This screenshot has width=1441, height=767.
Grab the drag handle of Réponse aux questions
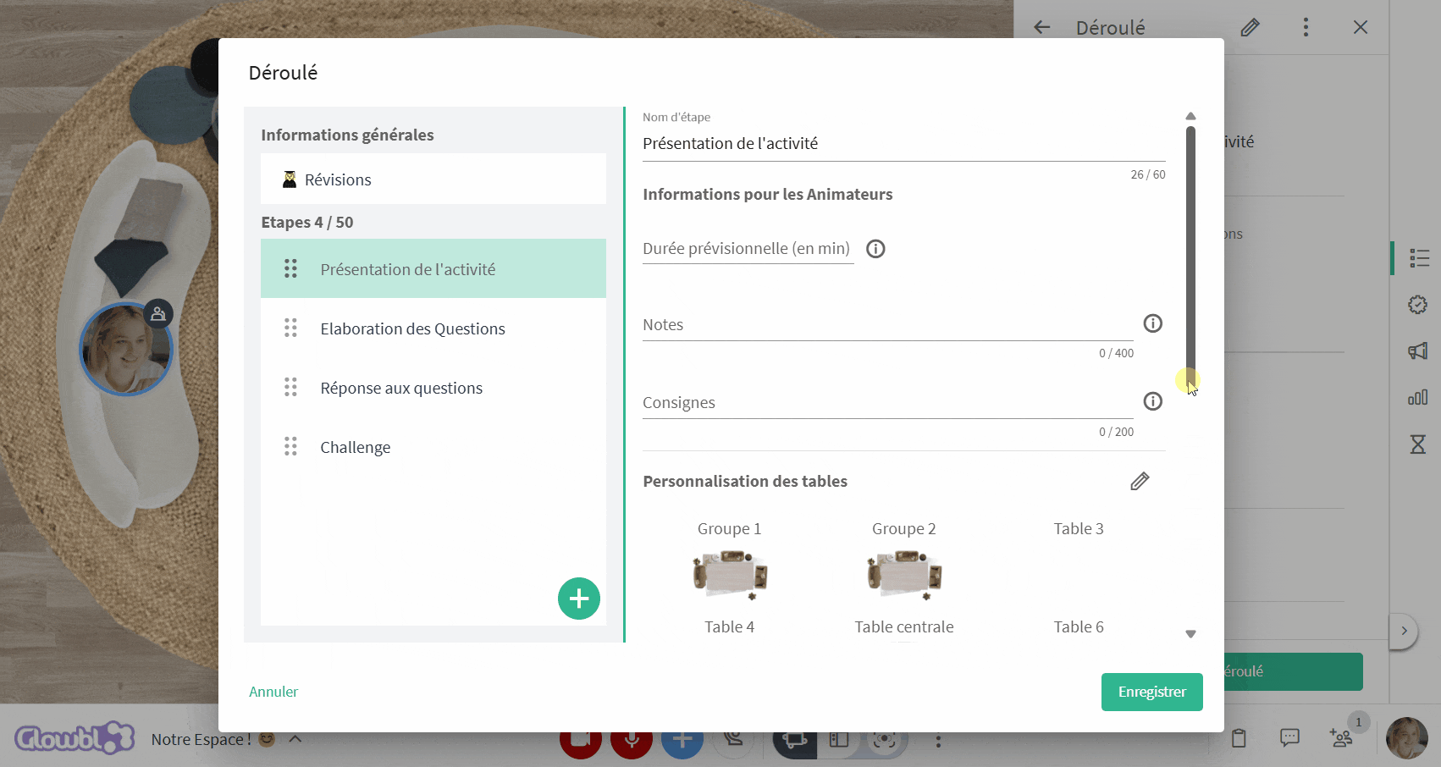coord(290,387)
